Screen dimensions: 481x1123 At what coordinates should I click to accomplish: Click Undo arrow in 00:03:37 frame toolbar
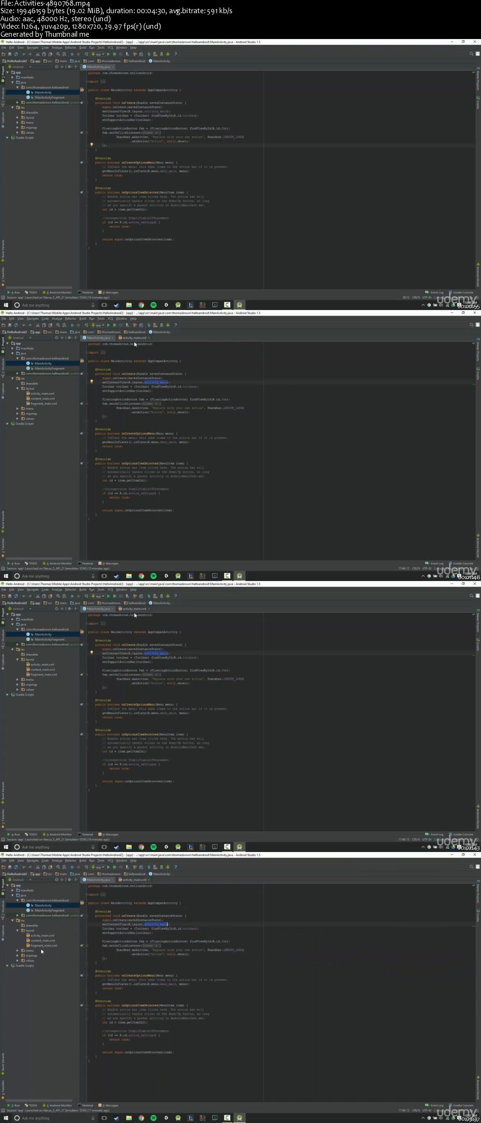(23, 867)
